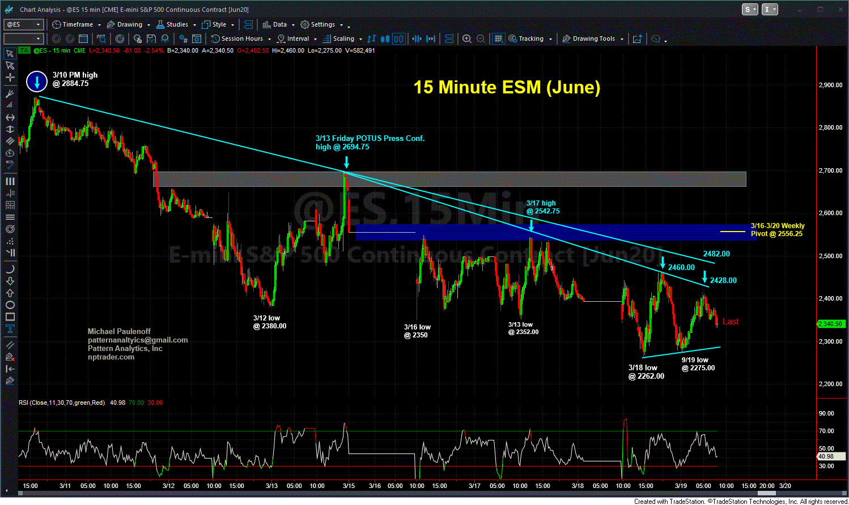849x505 pixels.
Task: Select the vertical double-arrow drawing tool
Action: (x=10, y=130)
